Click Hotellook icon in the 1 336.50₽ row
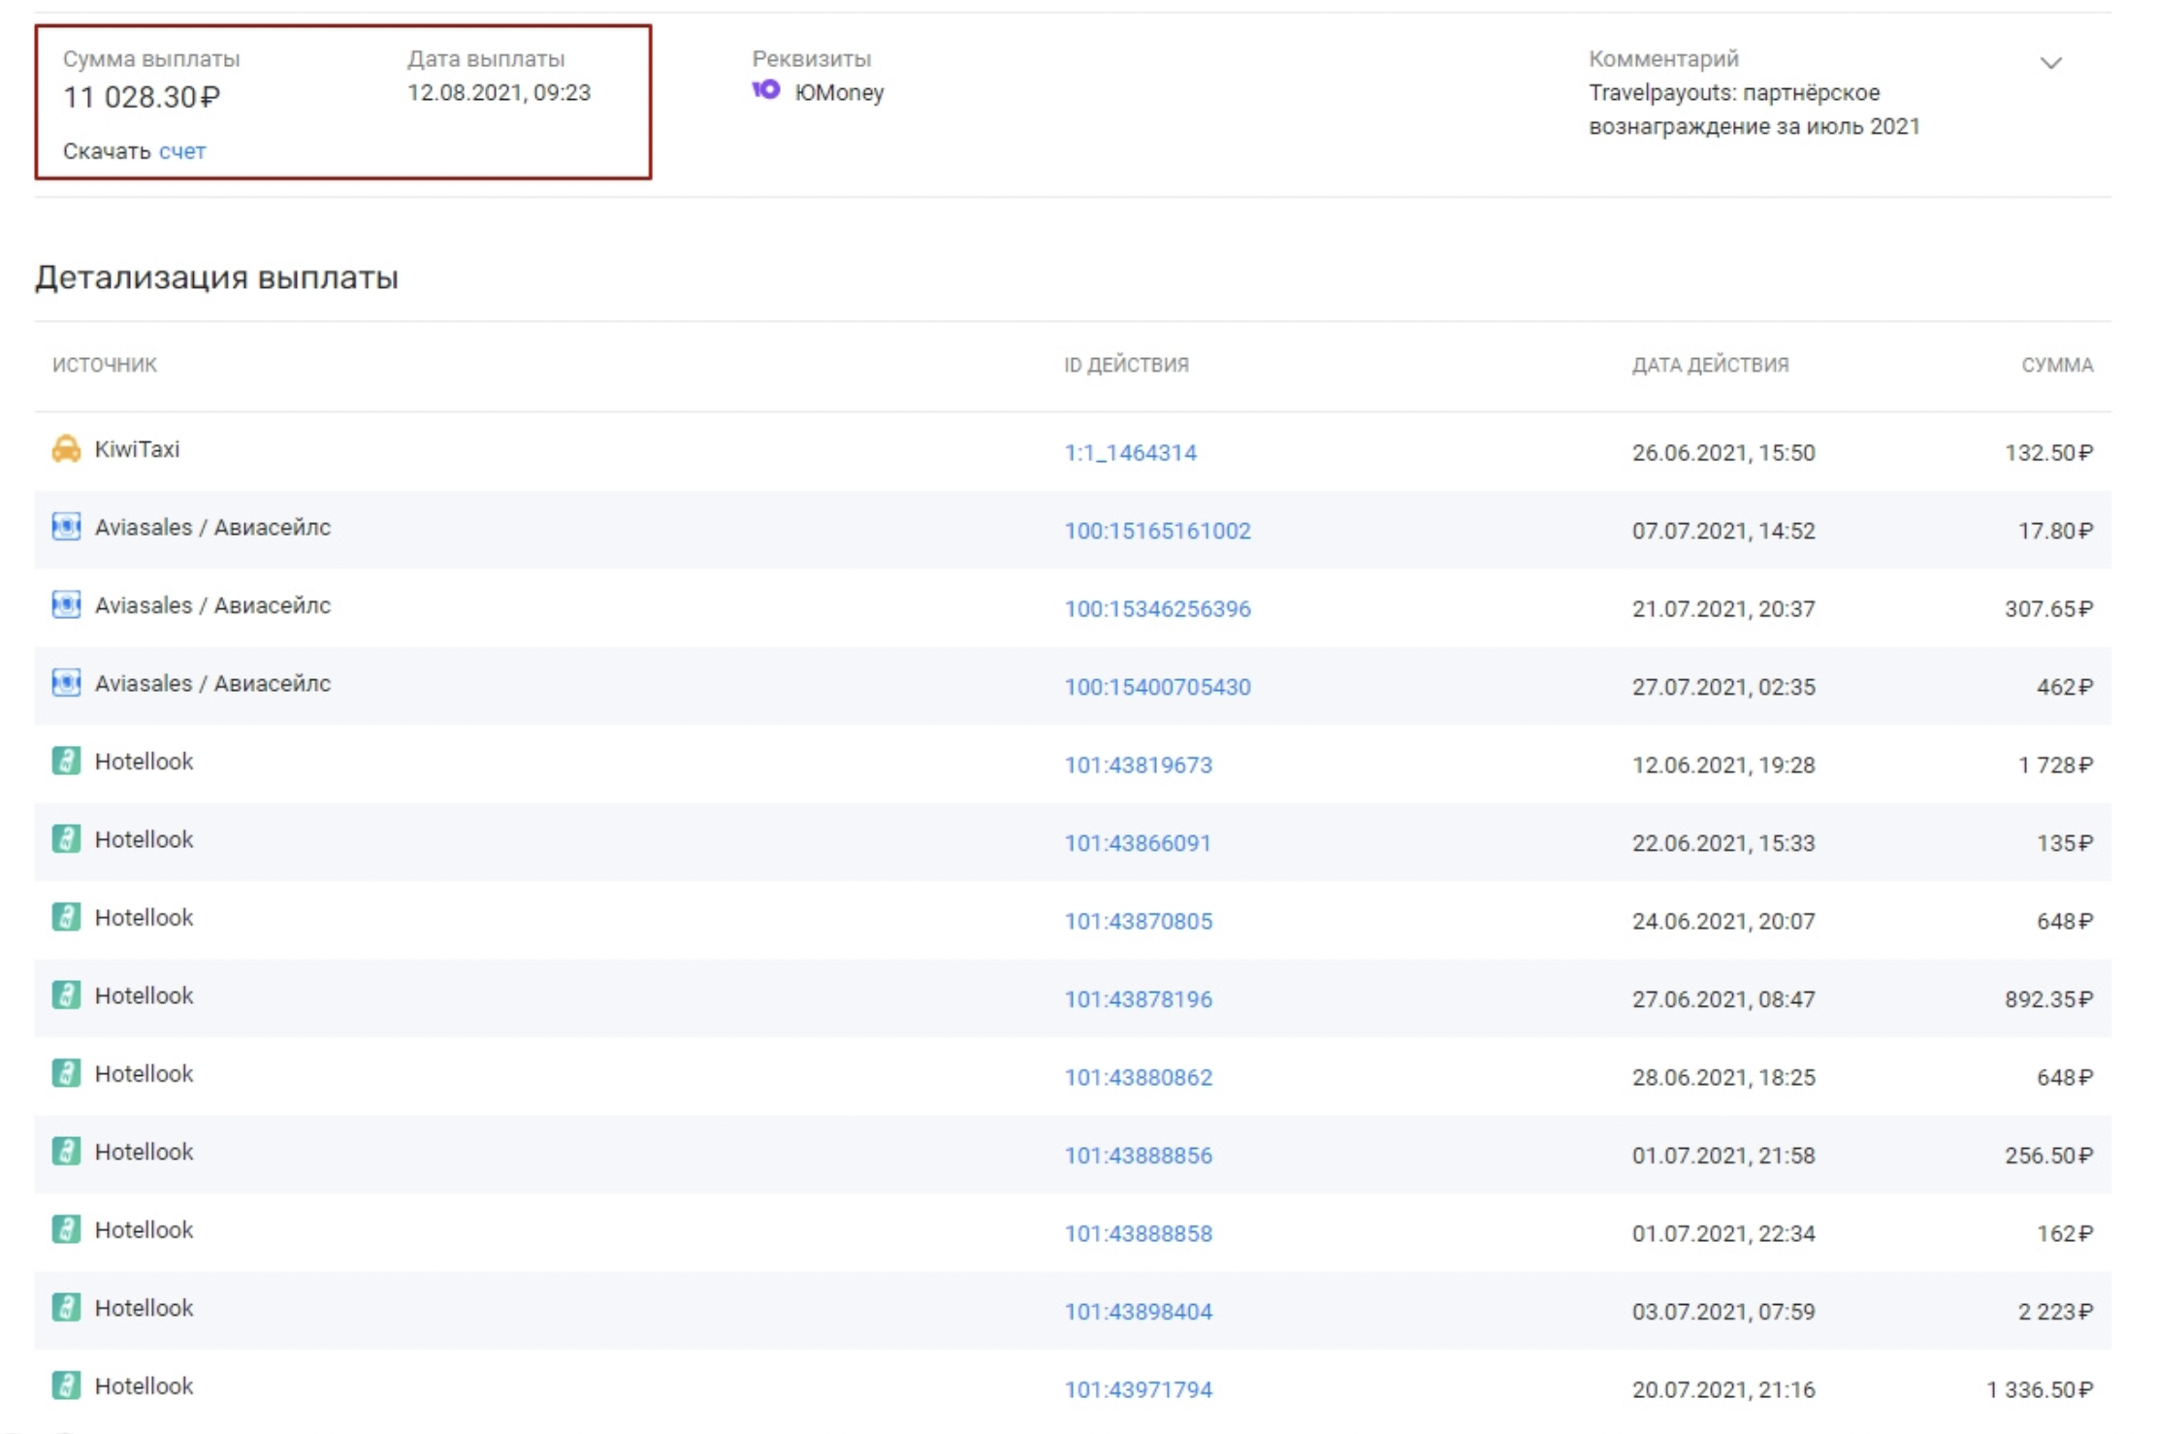Viewport: 2157px width, 1434px height. point(66,1385)
